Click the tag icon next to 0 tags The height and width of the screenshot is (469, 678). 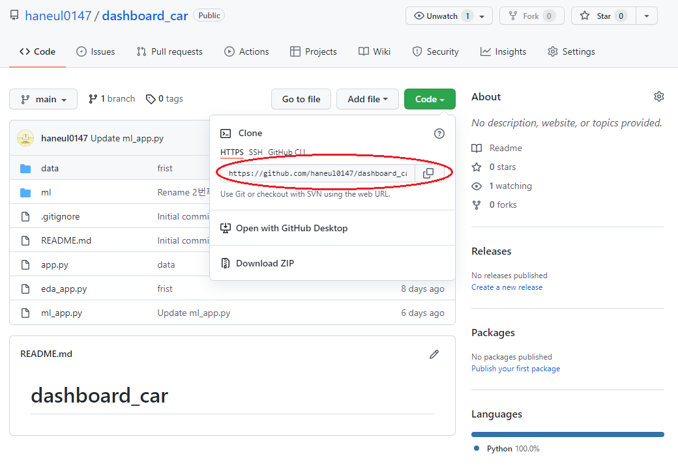click(x=151, y=99)
